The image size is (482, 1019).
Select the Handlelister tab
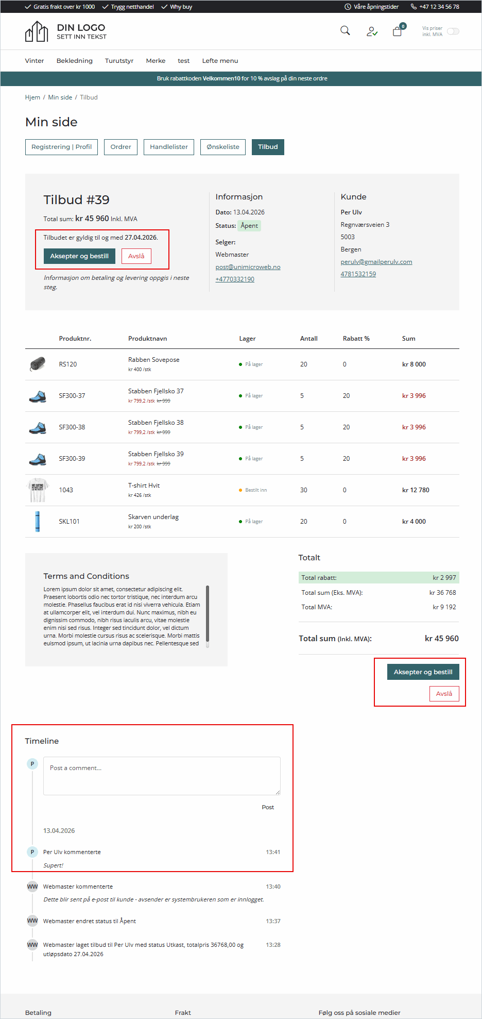(x=169, y=147)
